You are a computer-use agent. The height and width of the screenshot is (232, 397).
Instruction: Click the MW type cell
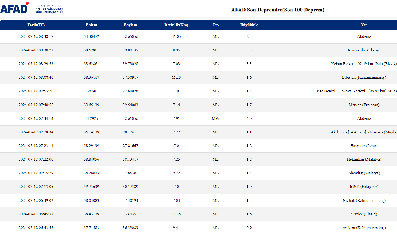click(216, 118)
